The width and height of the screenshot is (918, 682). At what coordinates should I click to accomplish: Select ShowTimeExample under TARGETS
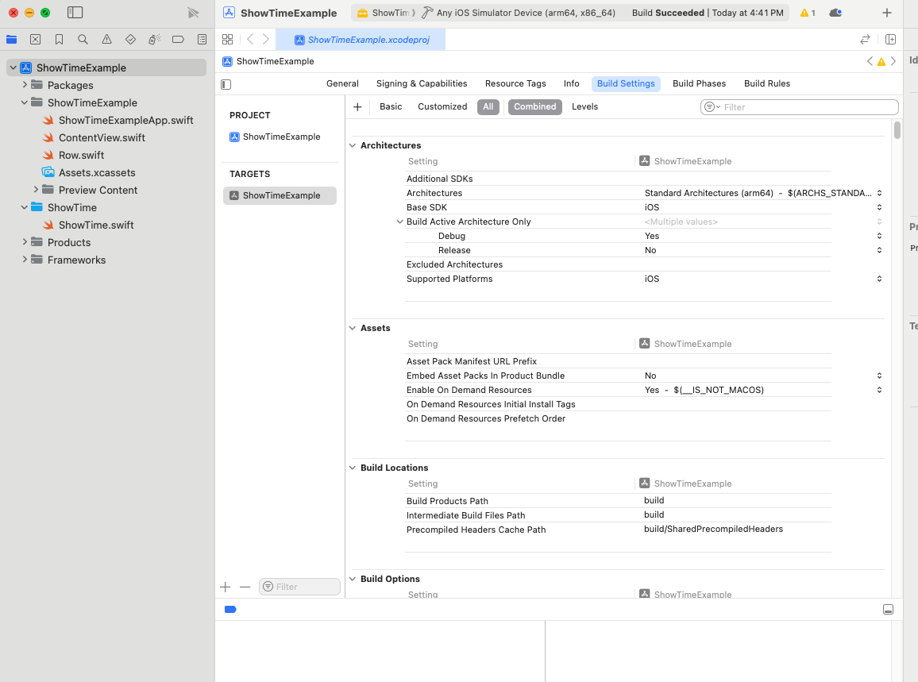click(x=280, y=195)
